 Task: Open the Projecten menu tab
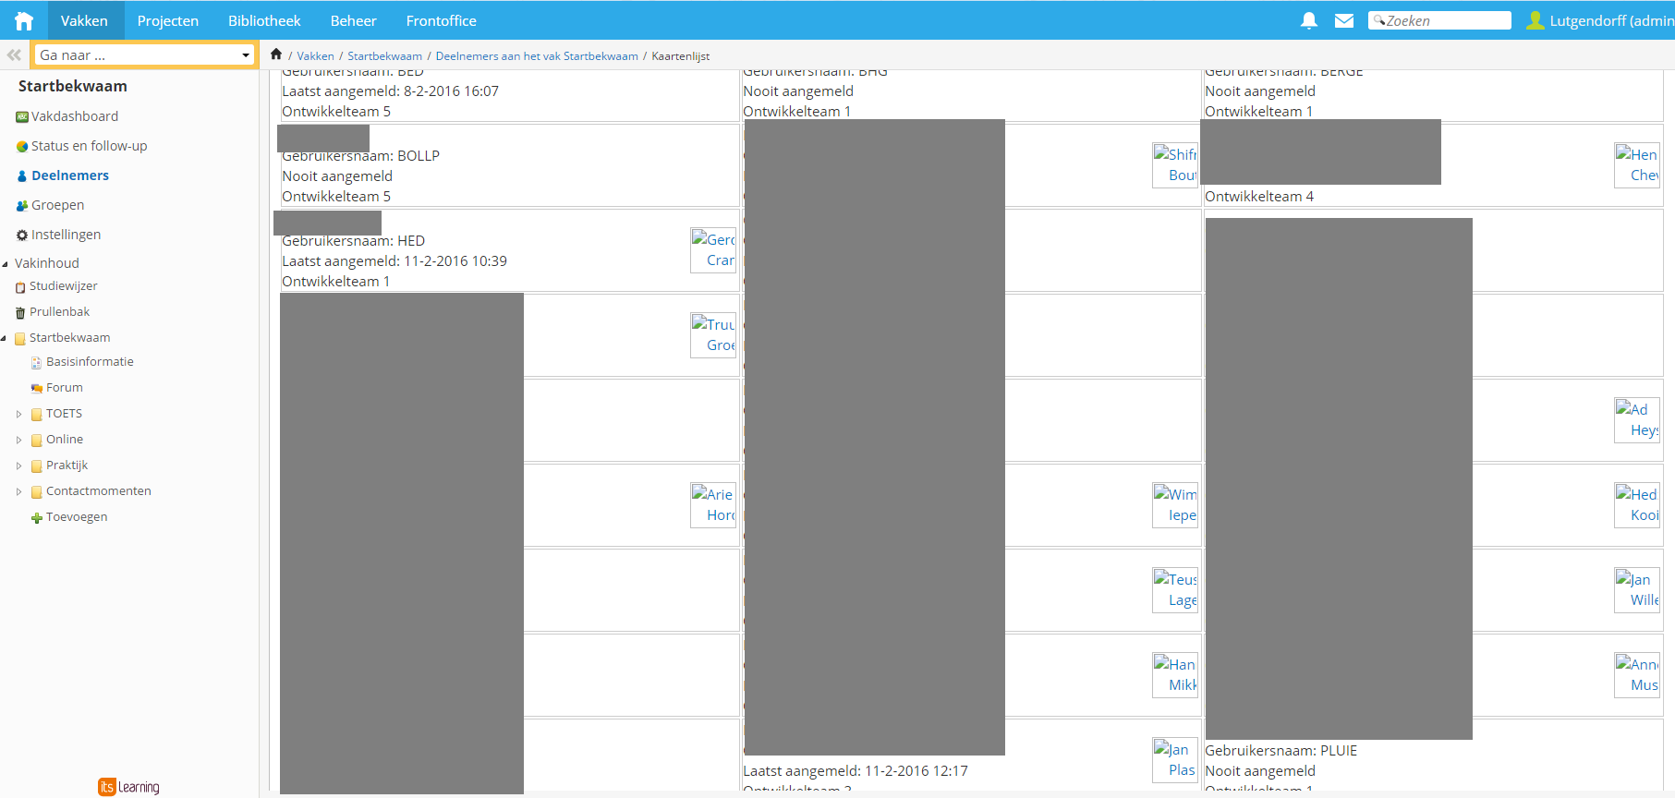pos(167,20)
